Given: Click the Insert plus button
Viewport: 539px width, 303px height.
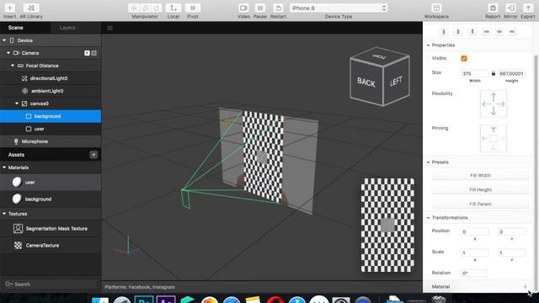Looking at the screenshot, I should pyautogui.click(x=9, y=8).
